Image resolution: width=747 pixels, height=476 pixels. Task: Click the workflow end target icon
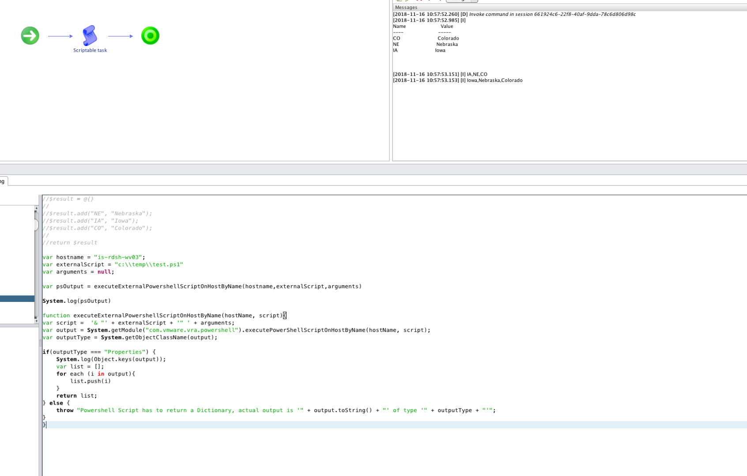tap(150, 36)
